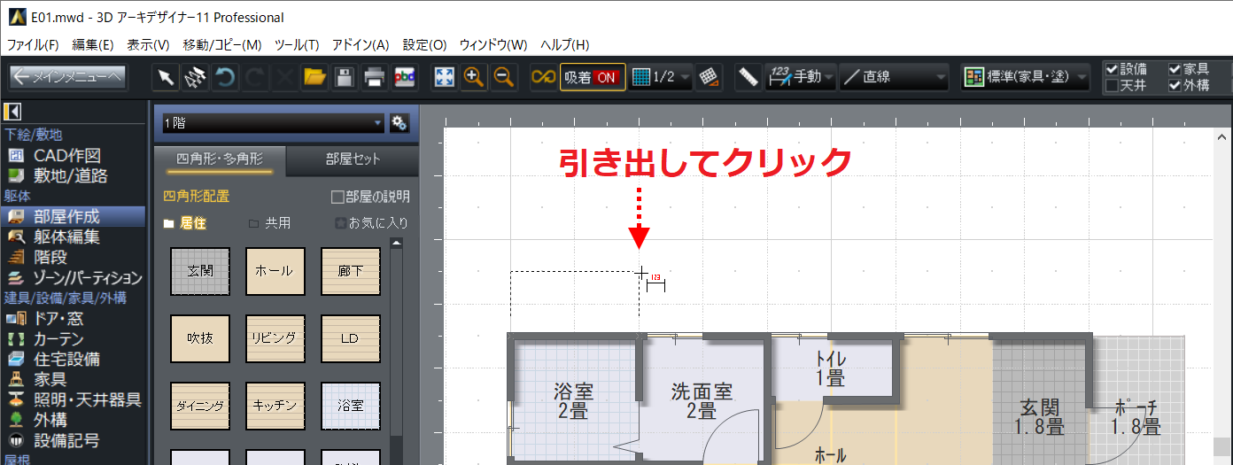Click the fit-to-screen view icon

click(x=444, y=77)
